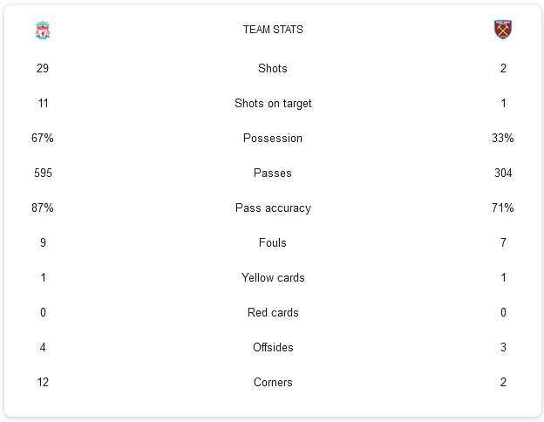Click the Corners stat label

[273, 382]
